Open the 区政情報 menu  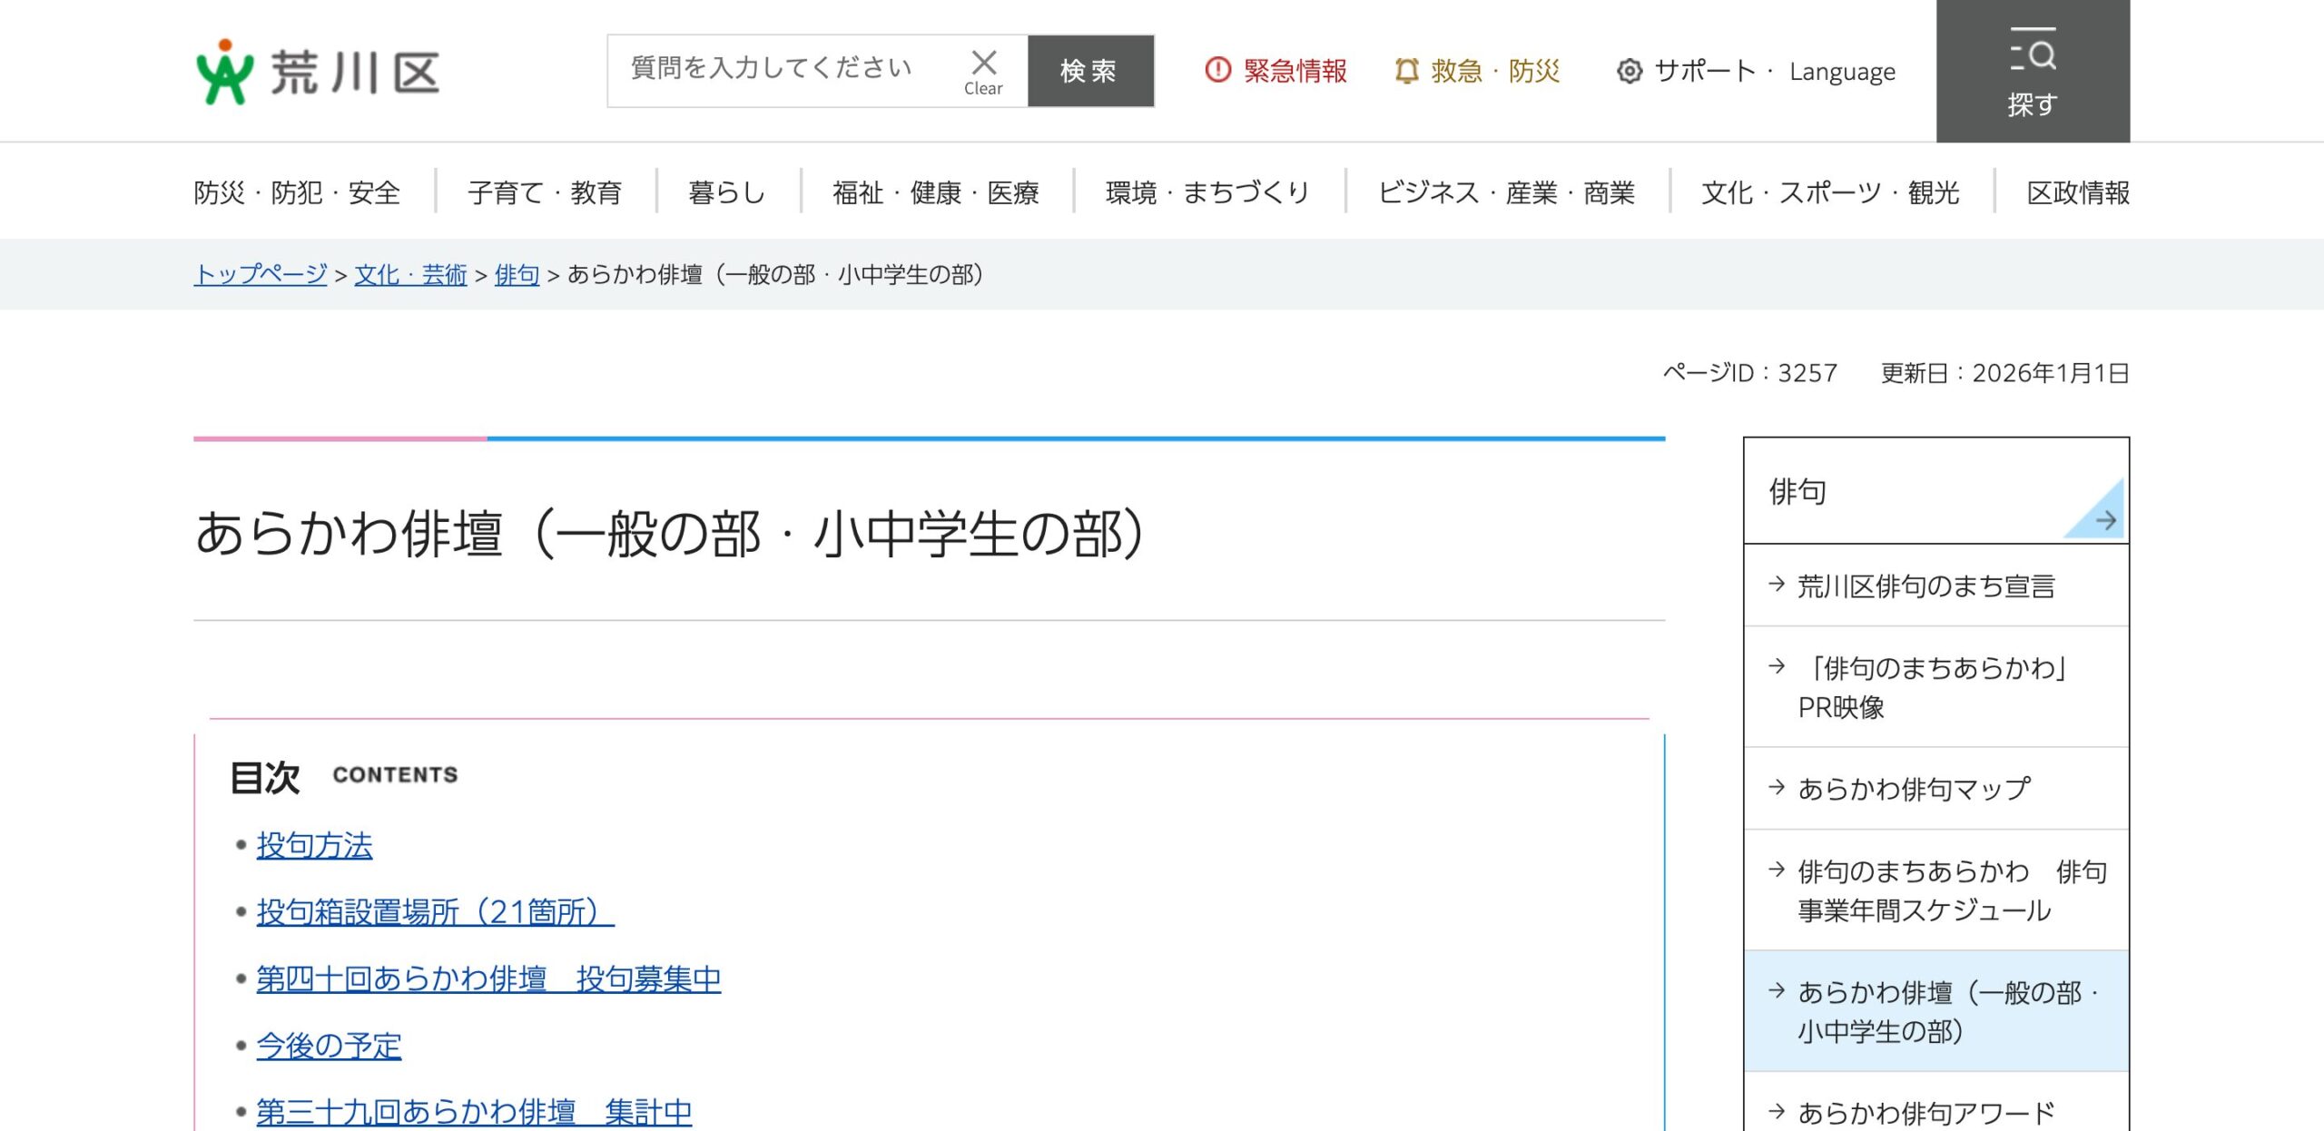2078,192
